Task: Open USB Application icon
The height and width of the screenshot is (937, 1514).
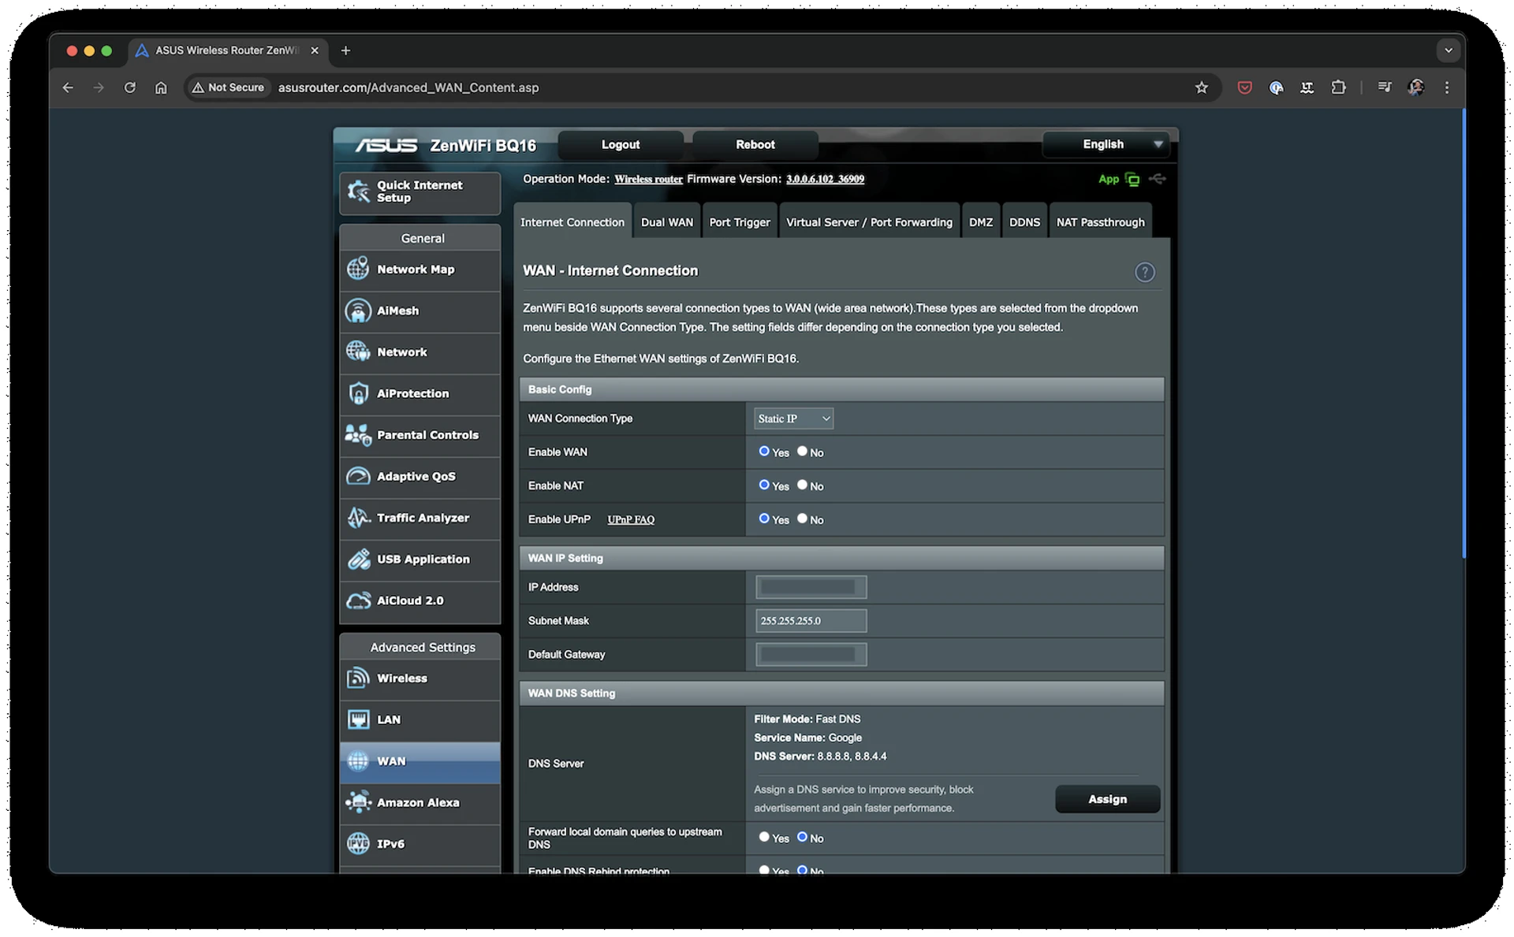Action: pos(358,559)
